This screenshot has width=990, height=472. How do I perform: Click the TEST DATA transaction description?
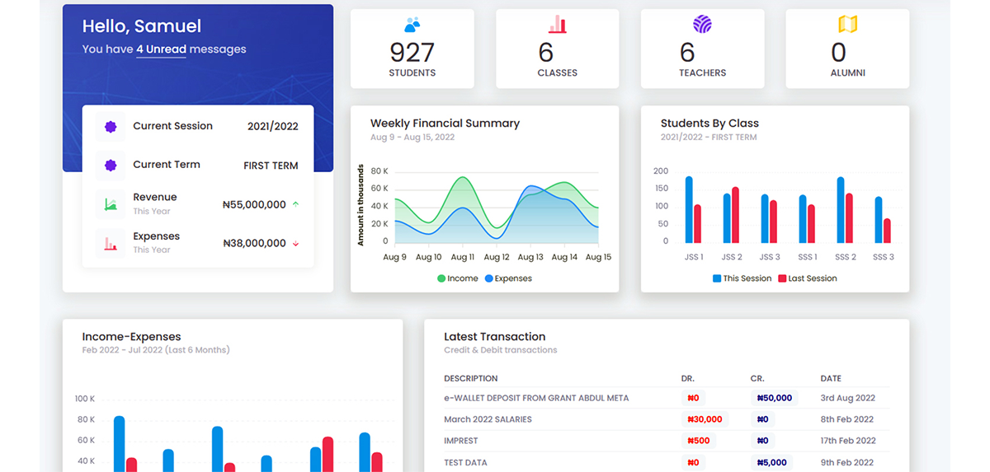(x=465, y=462)
